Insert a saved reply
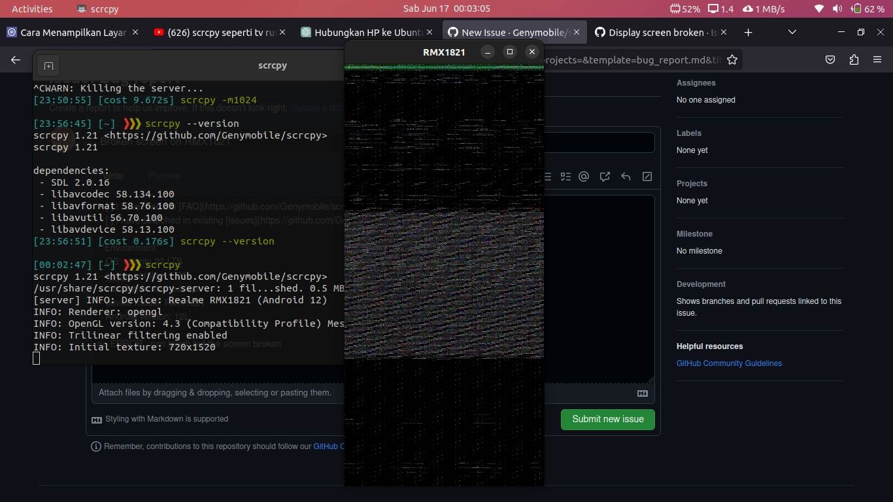 (626, 176)
